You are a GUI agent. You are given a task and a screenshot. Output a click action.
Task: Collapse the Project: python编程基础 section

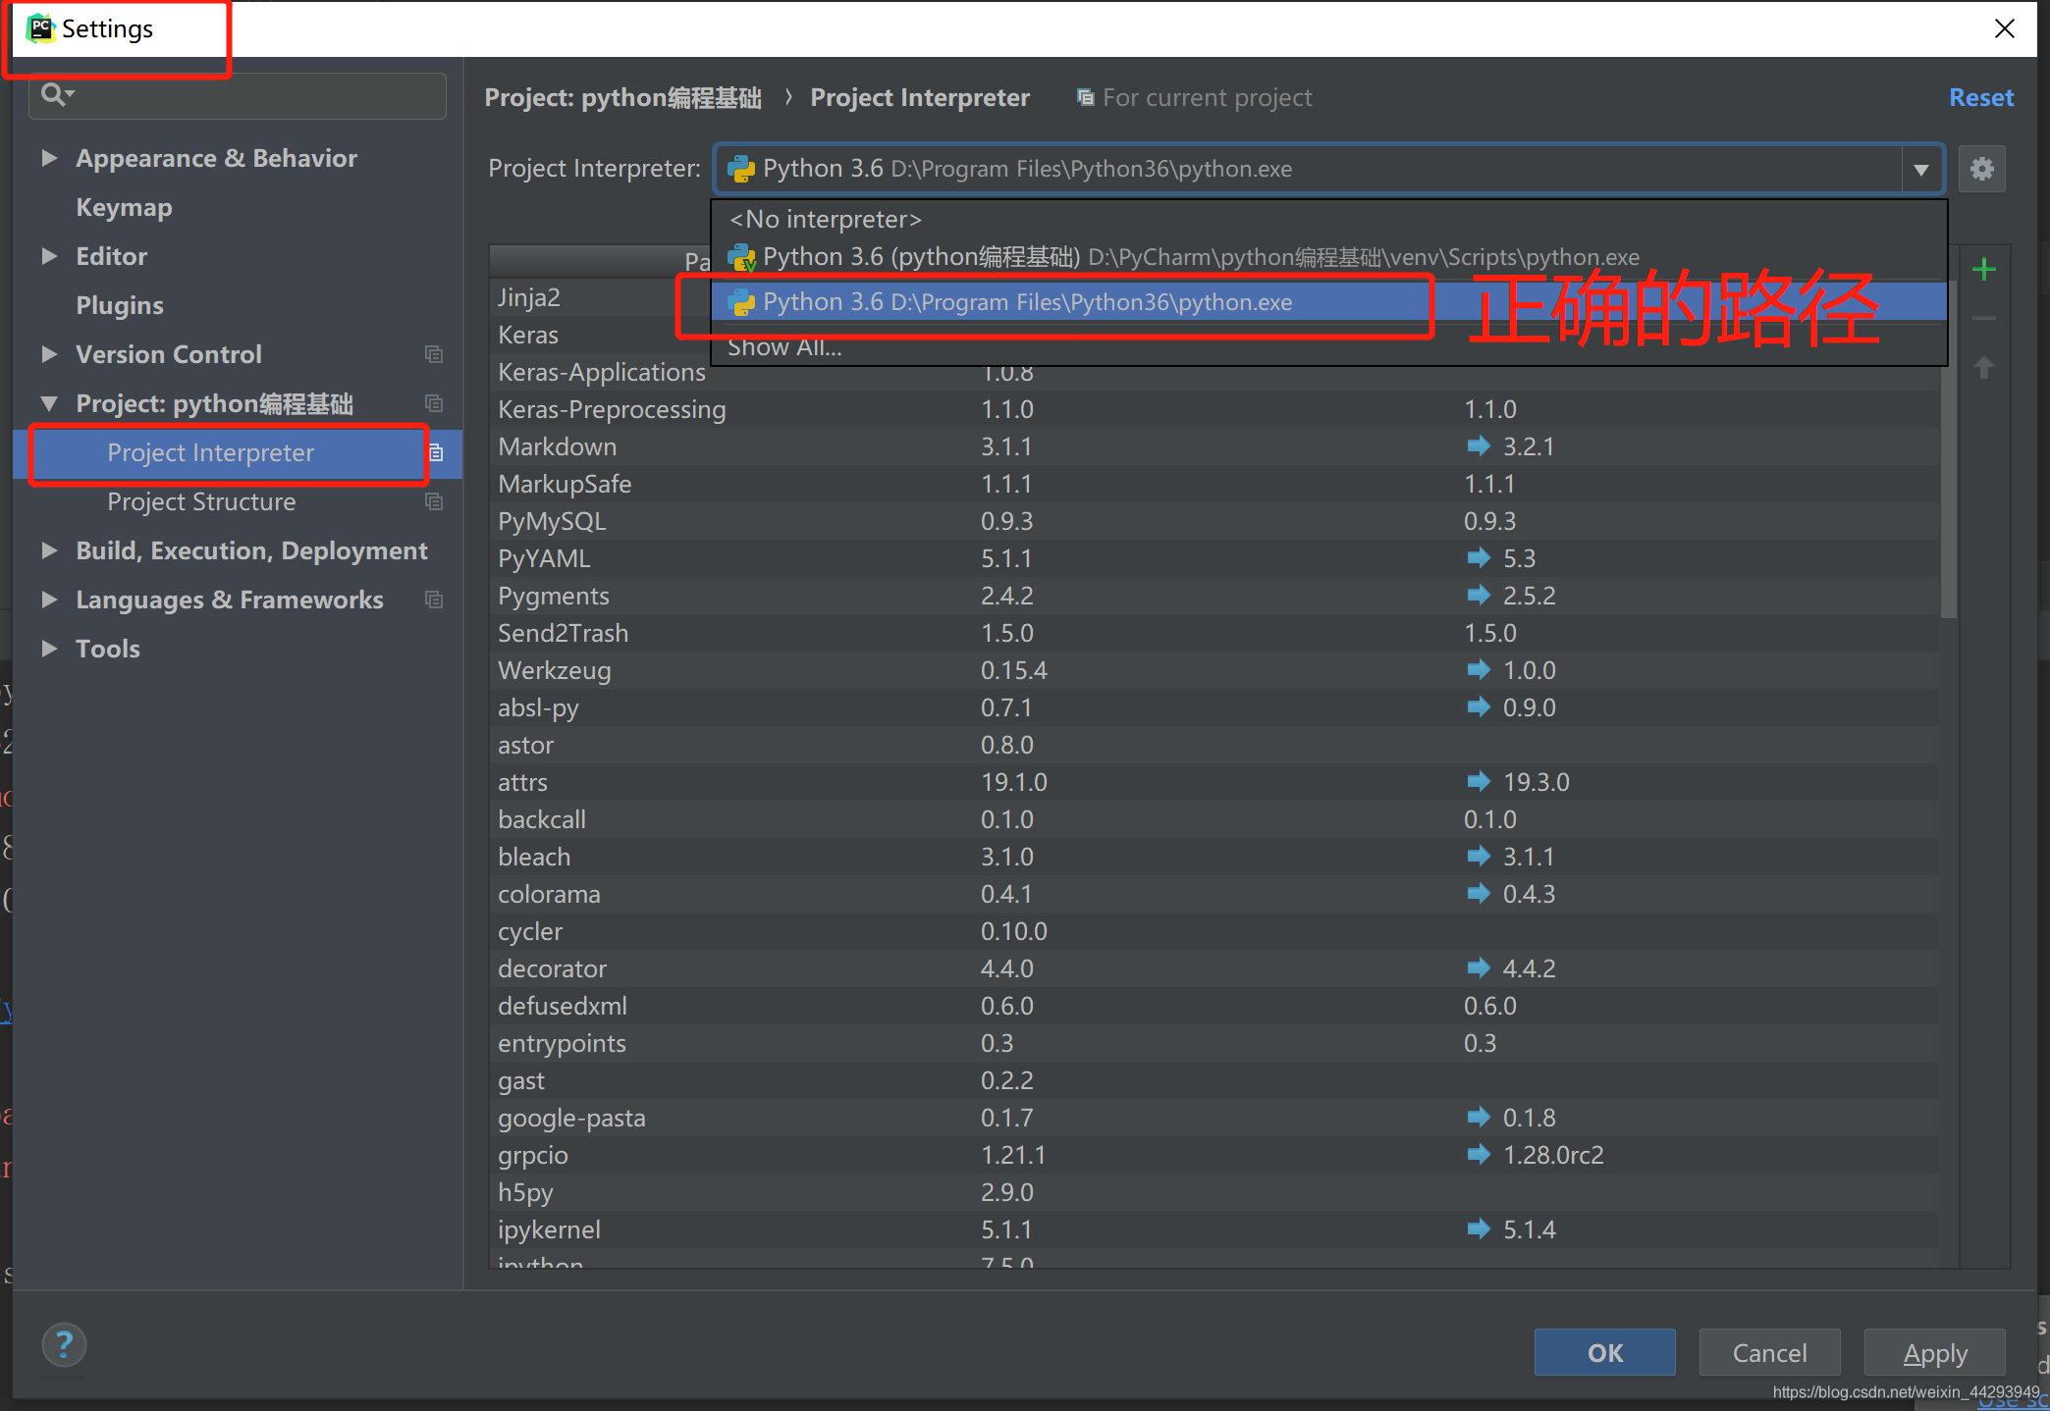[x=49, y=403]
